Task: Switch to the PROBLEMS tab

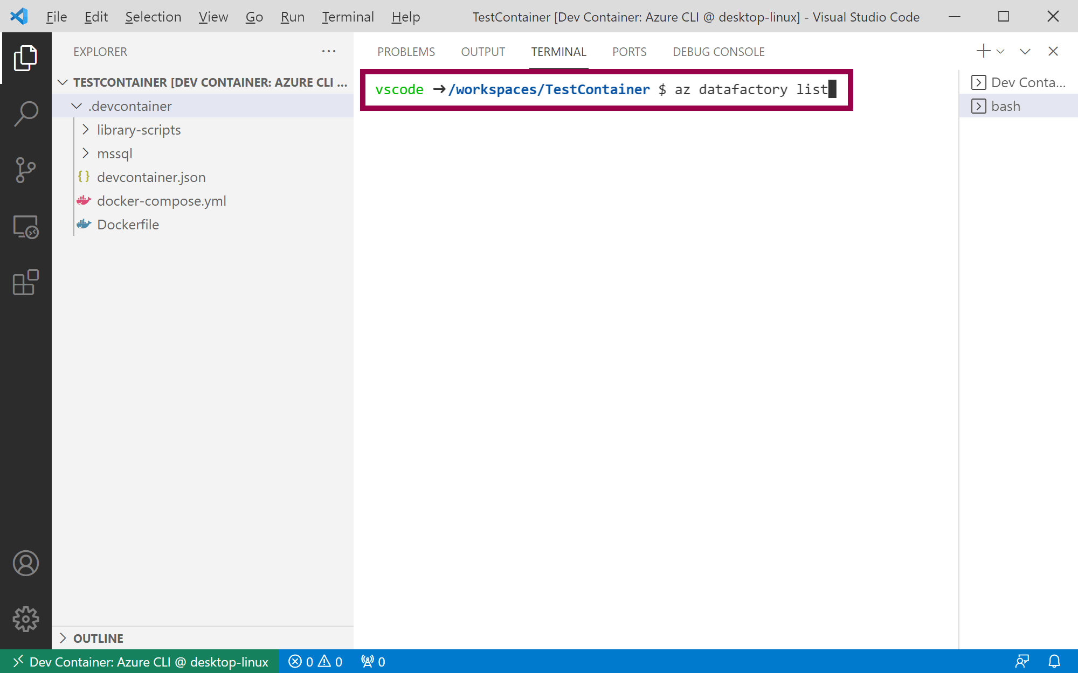Action: coord(406,52)
